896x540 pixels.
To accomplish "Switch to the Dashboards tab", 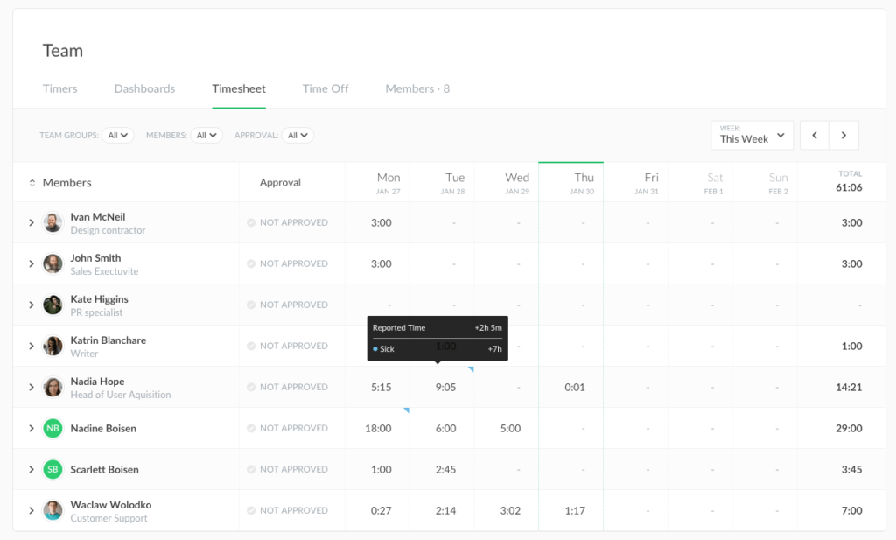I will [x=144, y=88].
